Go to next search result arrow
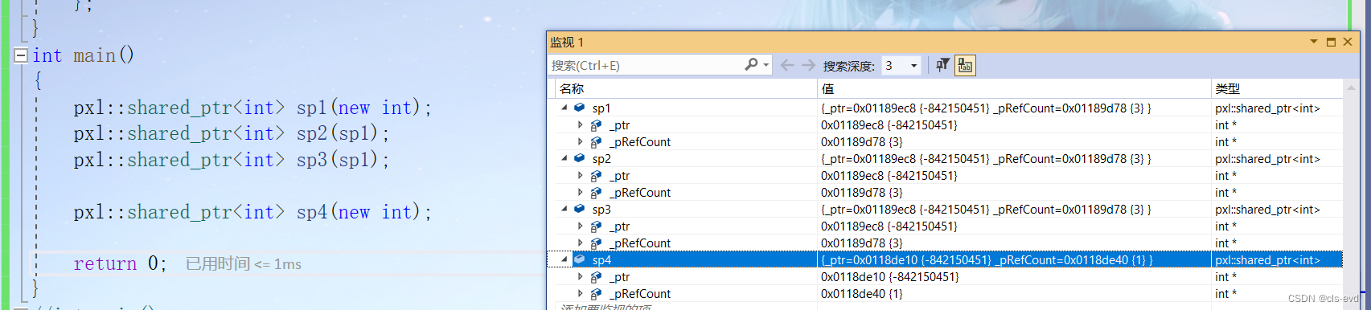The height and width of the screenshot is (310, 1371). [808, 65]
